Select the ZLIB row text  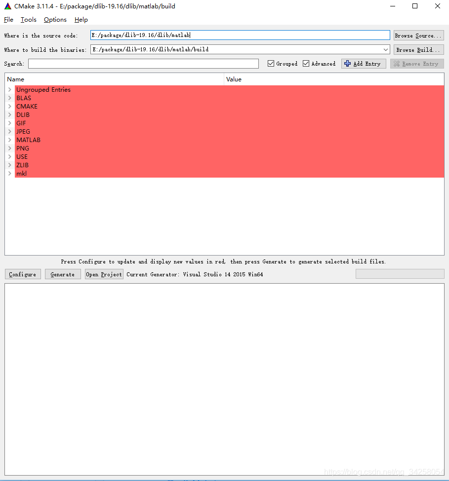click(22, 165)
